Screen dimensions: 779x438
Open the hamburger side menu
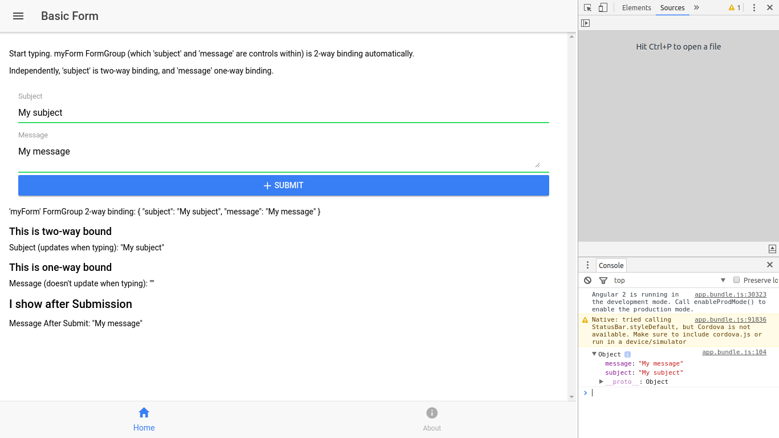[x=18, y=16]
